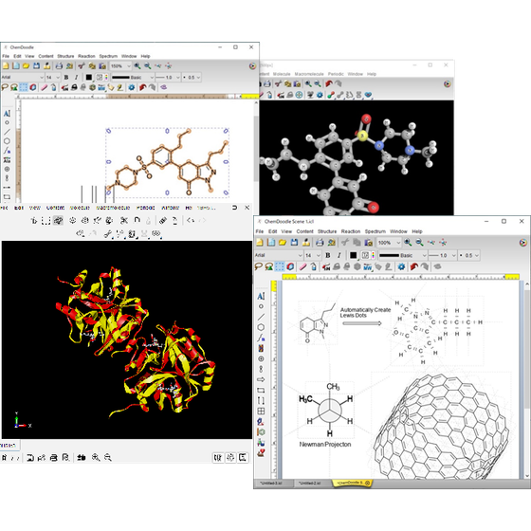Click red Undo arrow in ChemDoodle Scene window
The image size is (531, 531).
pos(413,266)
